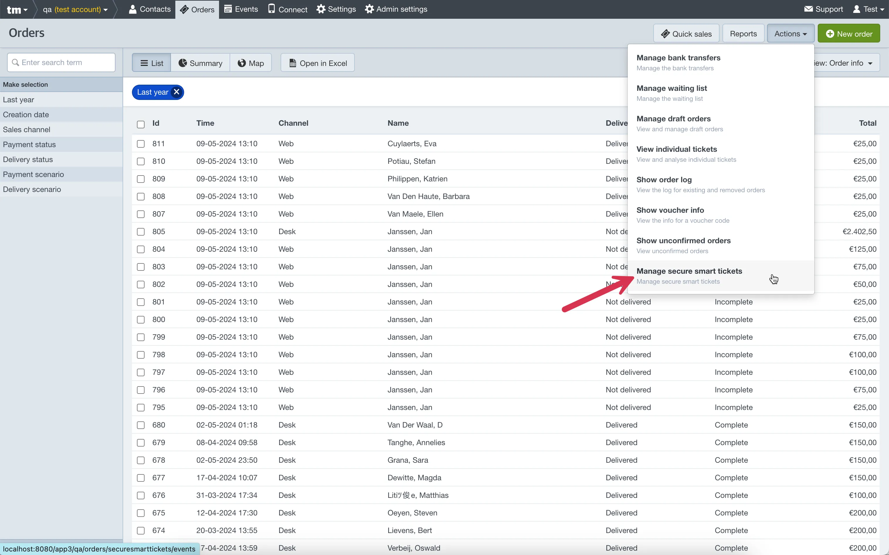889x555 pixels.
Task: Click the Orders ticket icon in navbar
Action: pos(184,10)
